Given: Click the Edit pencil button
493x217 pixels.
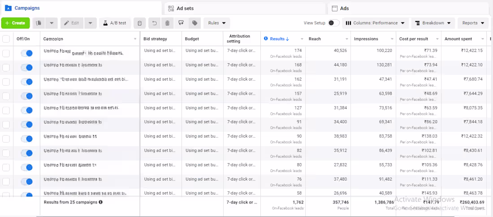Looking at the screenshot, I should point(72,23).
